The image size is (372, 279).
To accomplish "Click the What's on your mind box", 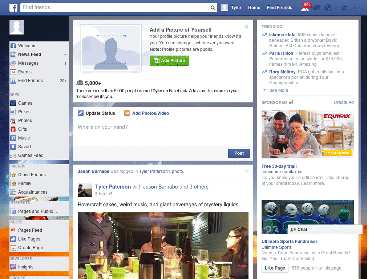I will [x=163, y=132].
